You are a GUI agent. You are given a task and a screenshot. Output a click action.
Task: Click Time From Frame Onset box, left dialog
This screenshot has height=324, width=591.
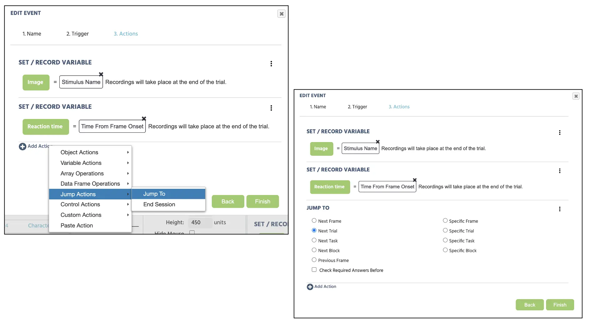pos(112,126)
